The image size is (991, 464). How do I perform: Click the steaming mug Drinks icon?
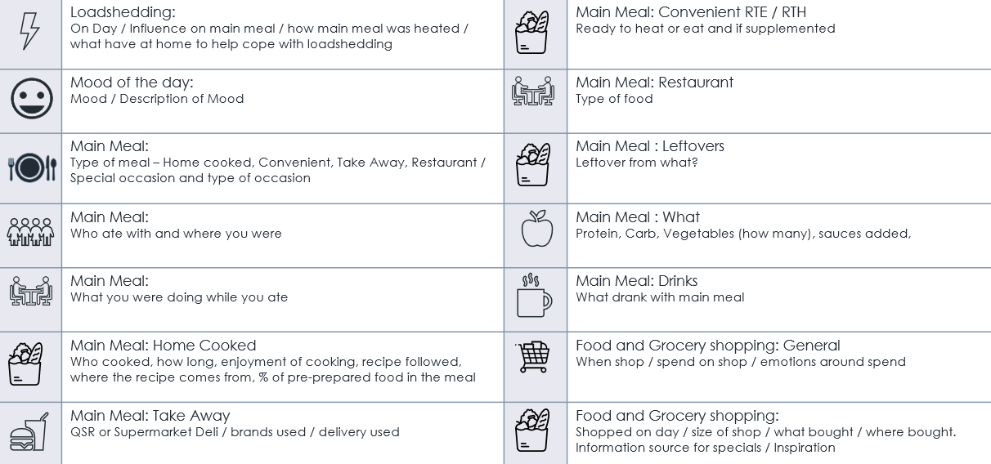(535, 296)
